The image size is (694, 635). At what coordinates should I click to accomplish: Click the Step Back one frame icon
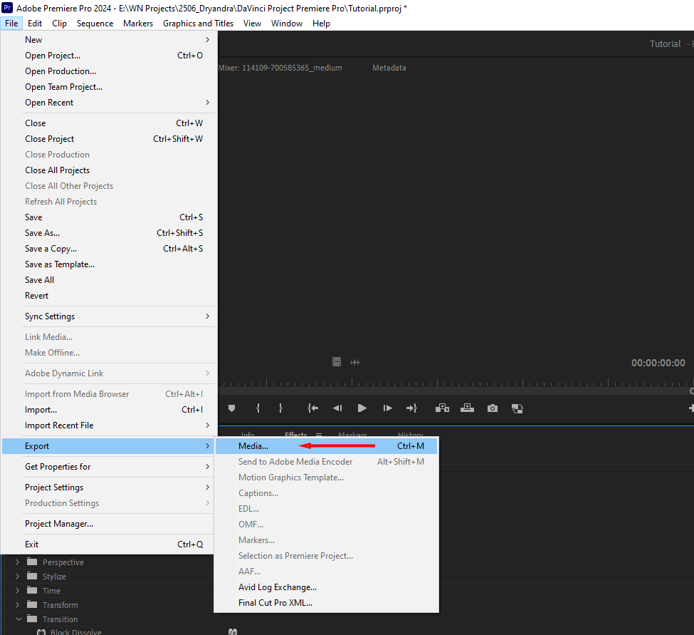pos(337,408)
